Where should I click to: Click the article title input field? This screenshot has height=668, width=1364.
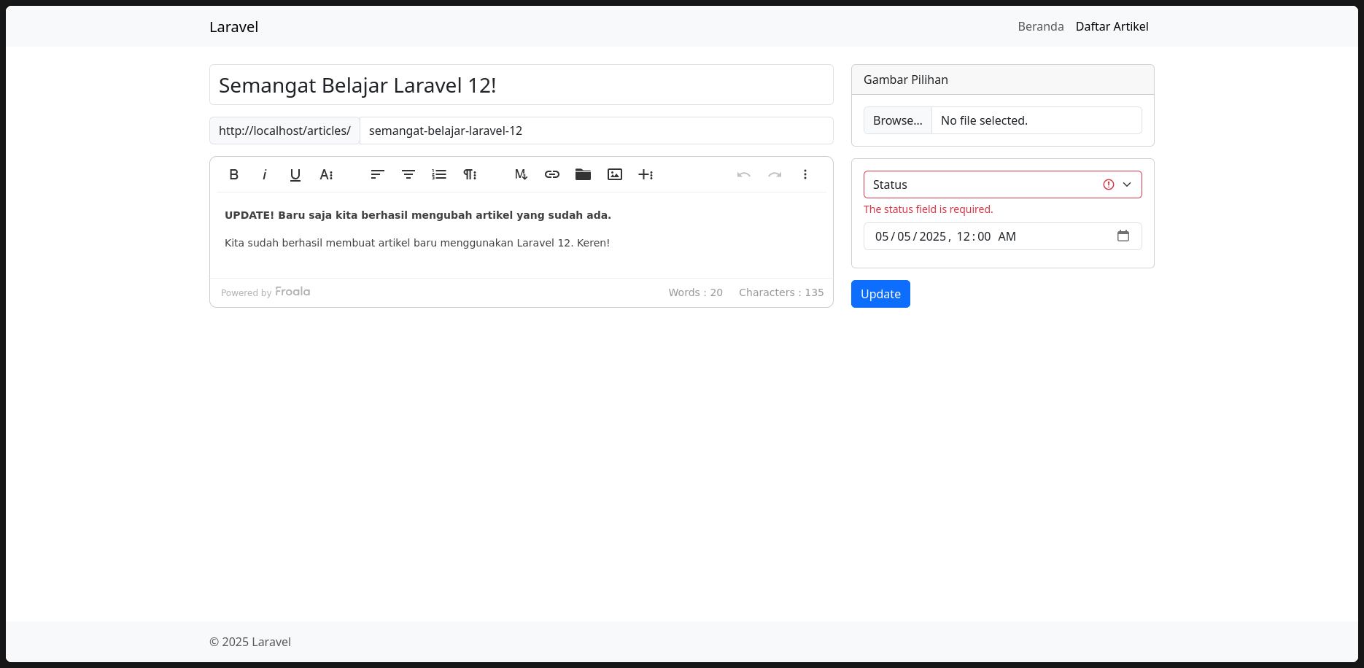(522, 85)
